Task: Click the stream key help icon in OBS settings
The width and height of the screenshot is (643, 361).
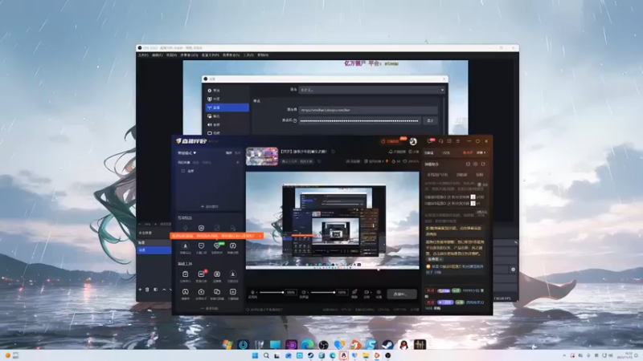Action: coord(295,121)
